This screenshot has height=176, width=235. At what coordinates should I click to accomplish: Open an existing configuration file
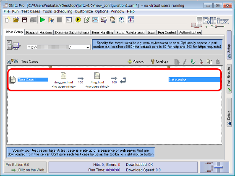(16, 20)
